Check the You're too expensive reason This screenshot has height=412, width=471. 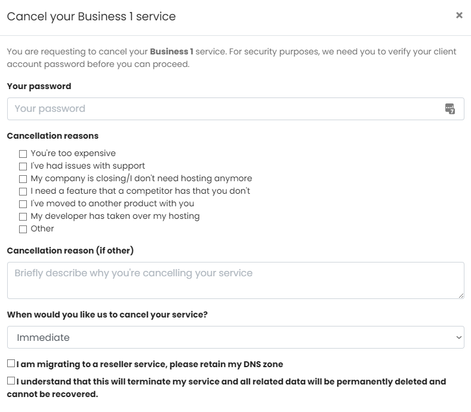(x=23, y=154)
